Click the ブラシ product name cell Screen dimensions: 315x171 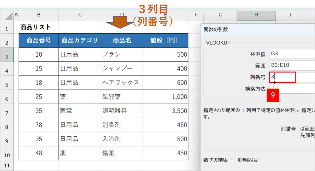click(x=122, y=54)
